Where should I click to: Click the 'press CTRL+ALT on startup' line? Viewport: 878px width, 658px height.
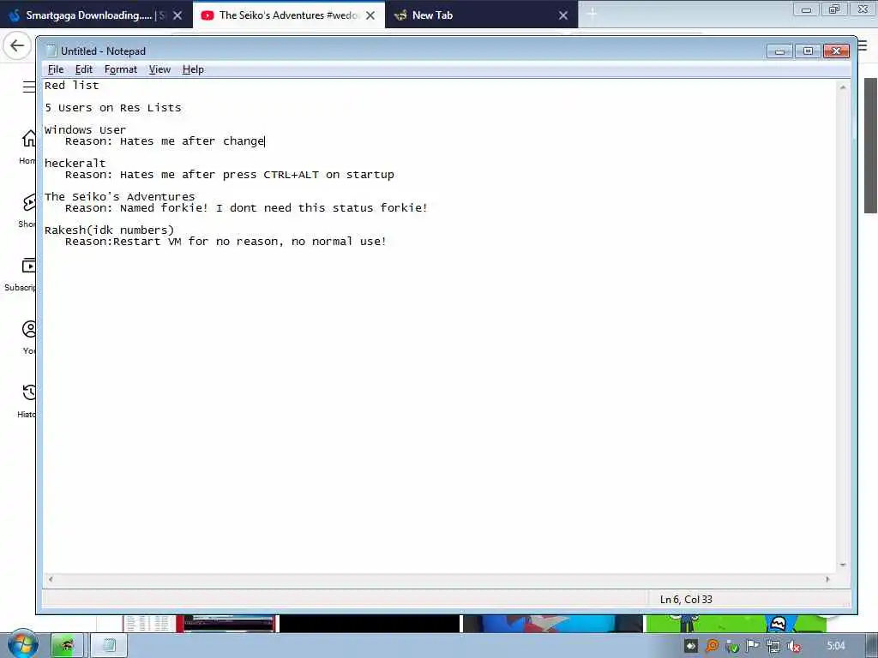[x=230, y=175]
